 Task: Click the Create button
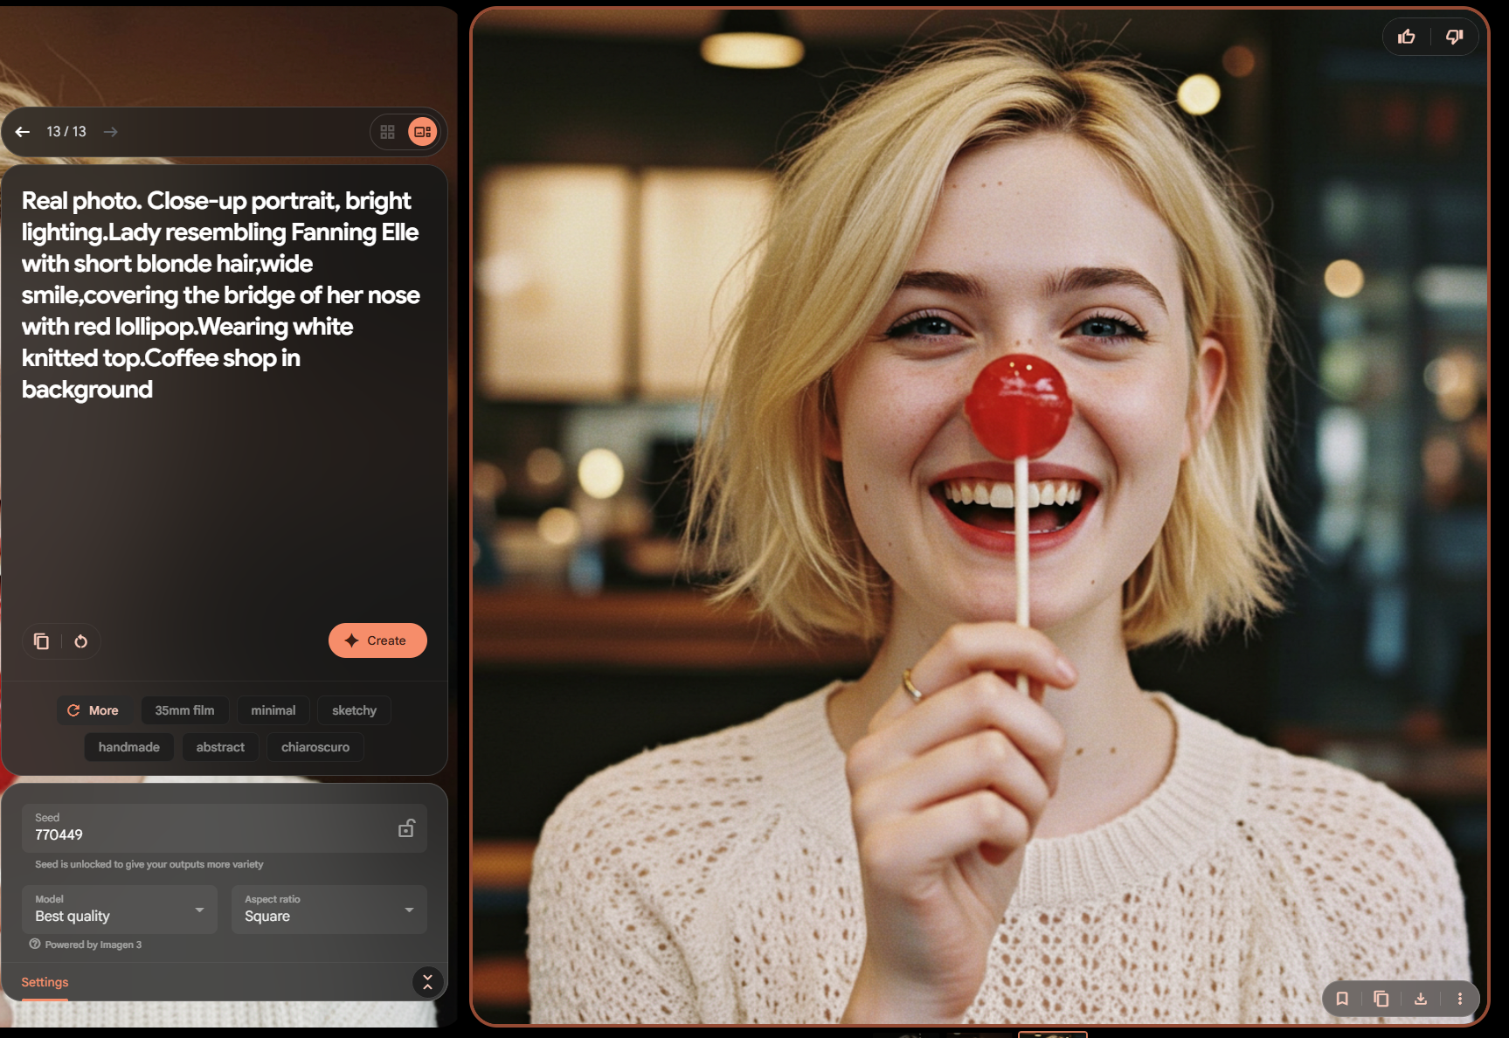[x=377, y=640]
